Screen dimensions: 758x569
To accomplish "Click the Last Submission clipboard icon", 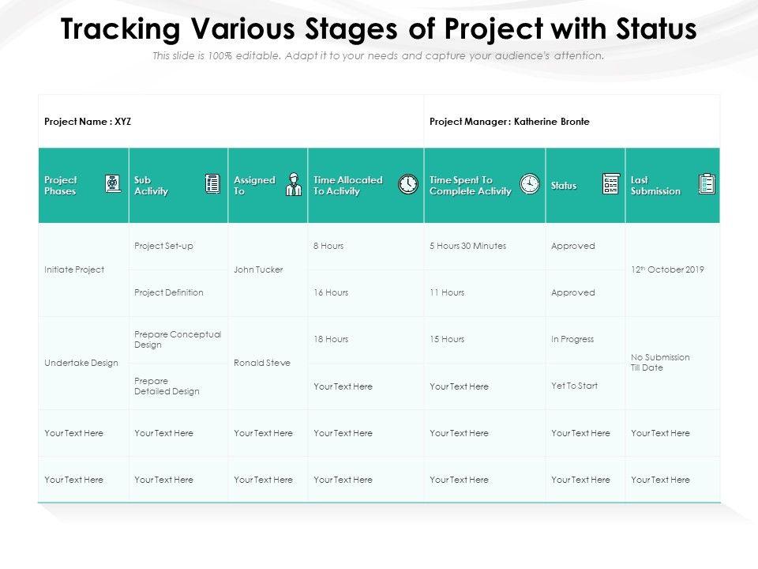I will [707, 184].
